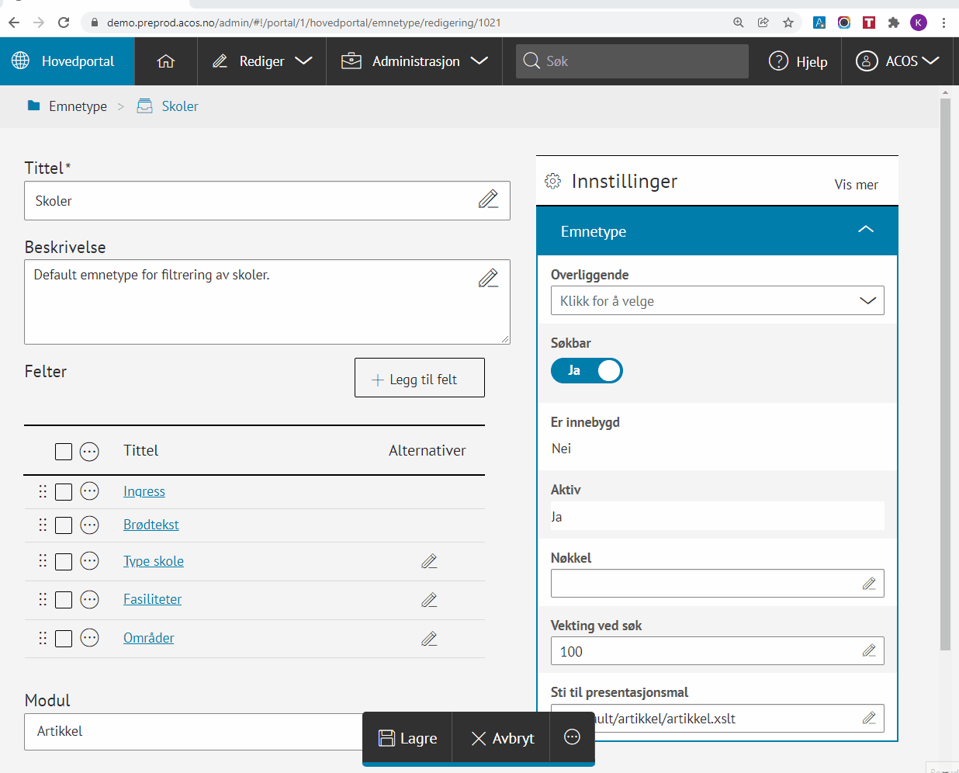The image size is (959, 773).
Task: Click the Legg til felt button
Action: [419, 378]
